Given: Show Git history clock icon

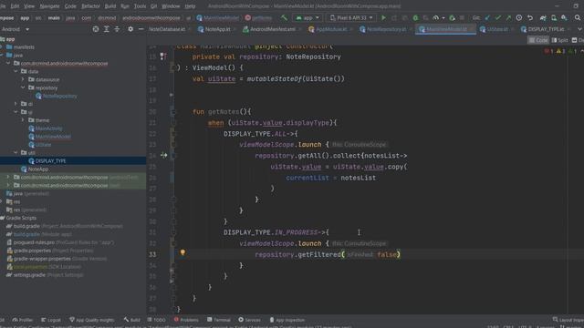Looking at the screenshot, I should (x=519, y=18).
